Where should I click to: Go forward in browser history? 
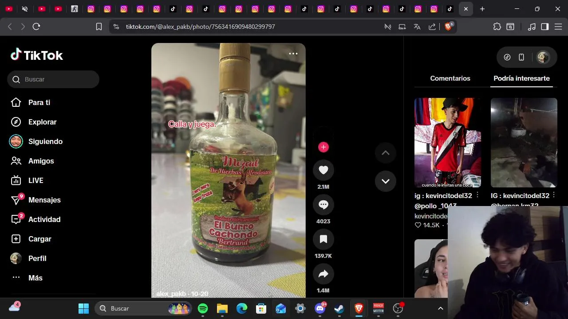click(x=23, y=27)
